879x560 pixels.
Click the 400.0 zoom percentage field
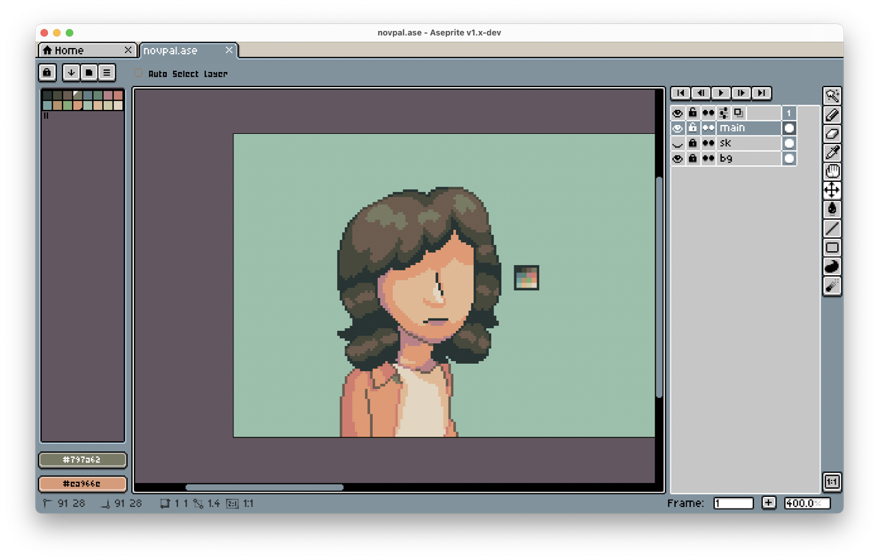807,503
